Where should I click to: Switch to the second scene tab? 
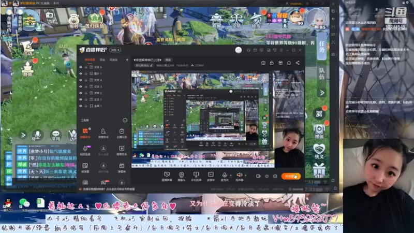tap(102, 60)
